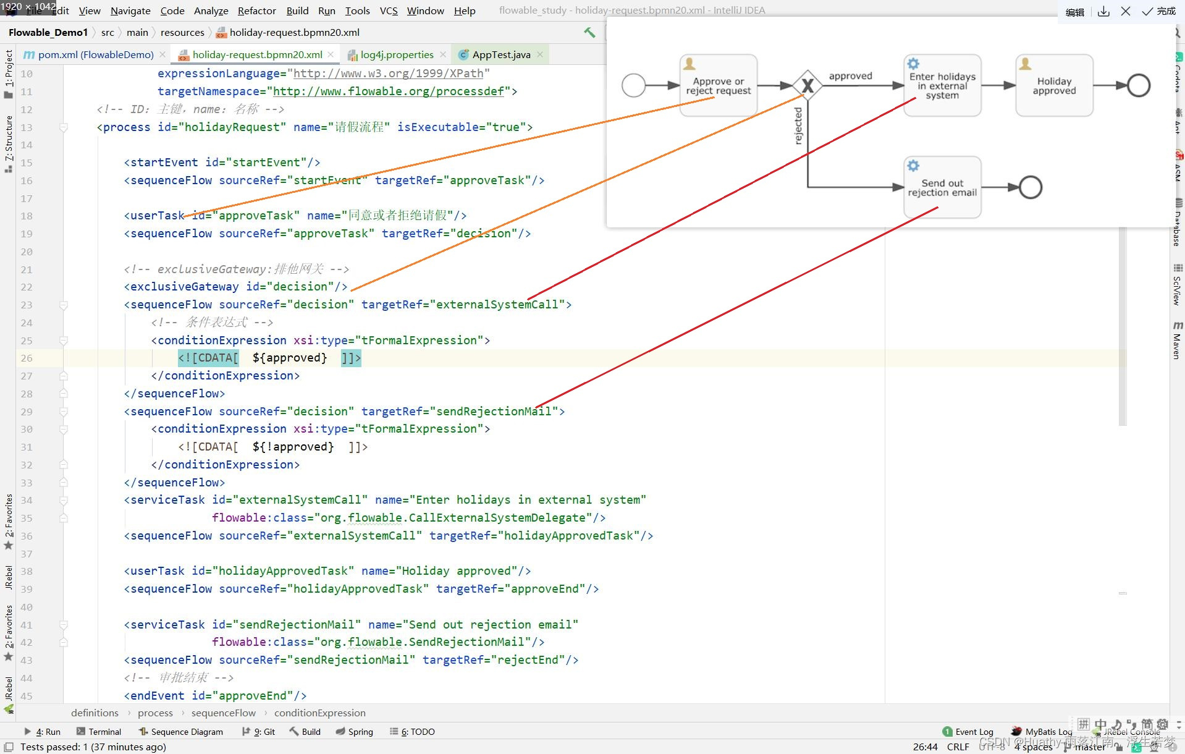Collapse serviceTask fold marker at line 34
The width and height of the screenshot is (1185, 754).
[x=63, y=500]
